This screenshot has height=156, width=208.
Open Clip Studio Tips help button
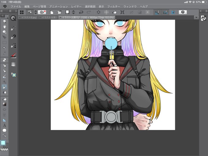click(x=183, y=12)
